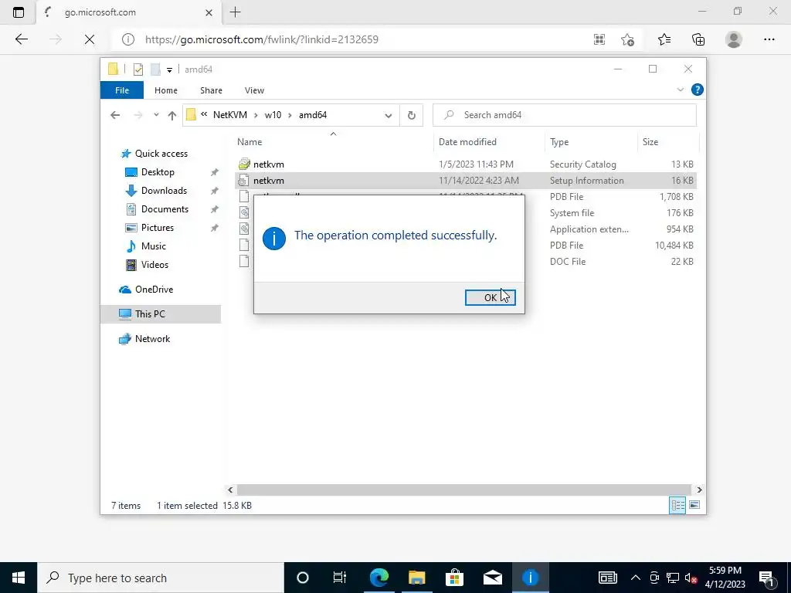Screen dimensions: 791x593
Task: Select the netkvm Security Catalog file
Action: 465,164
